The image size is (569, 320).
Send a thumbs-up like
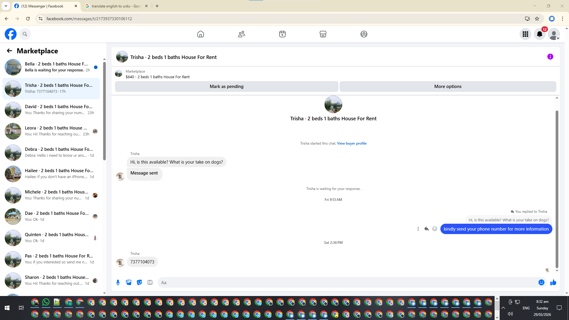tap(553, 282)
